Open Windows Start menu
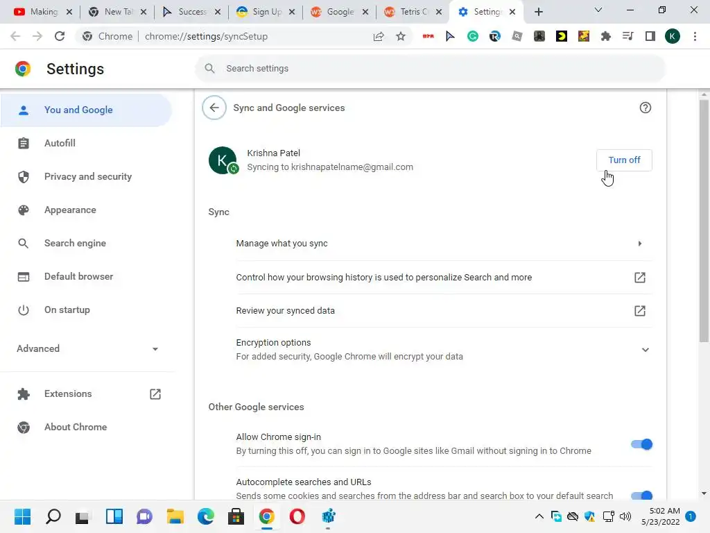The width and height of the screenshot is (710, 533). [23, 516]
